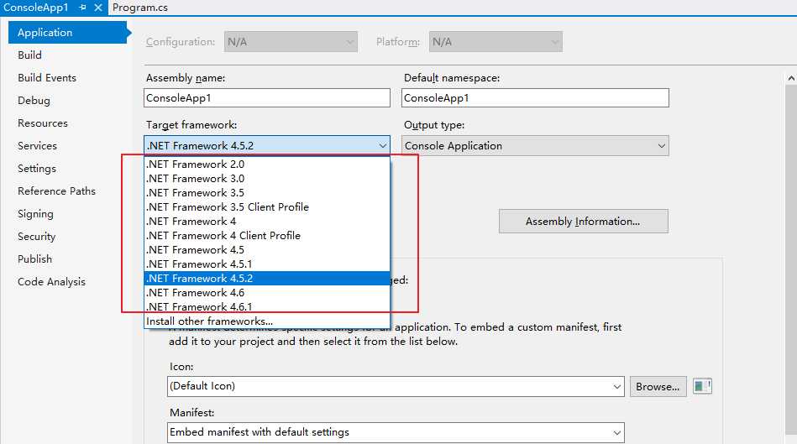Open the Manifest dropdown
This screenshot has width=797, height=444.
coord(396,432)
